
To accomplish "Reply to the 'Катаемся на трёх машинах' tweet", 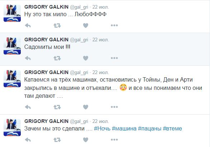I will pos(28,107).
